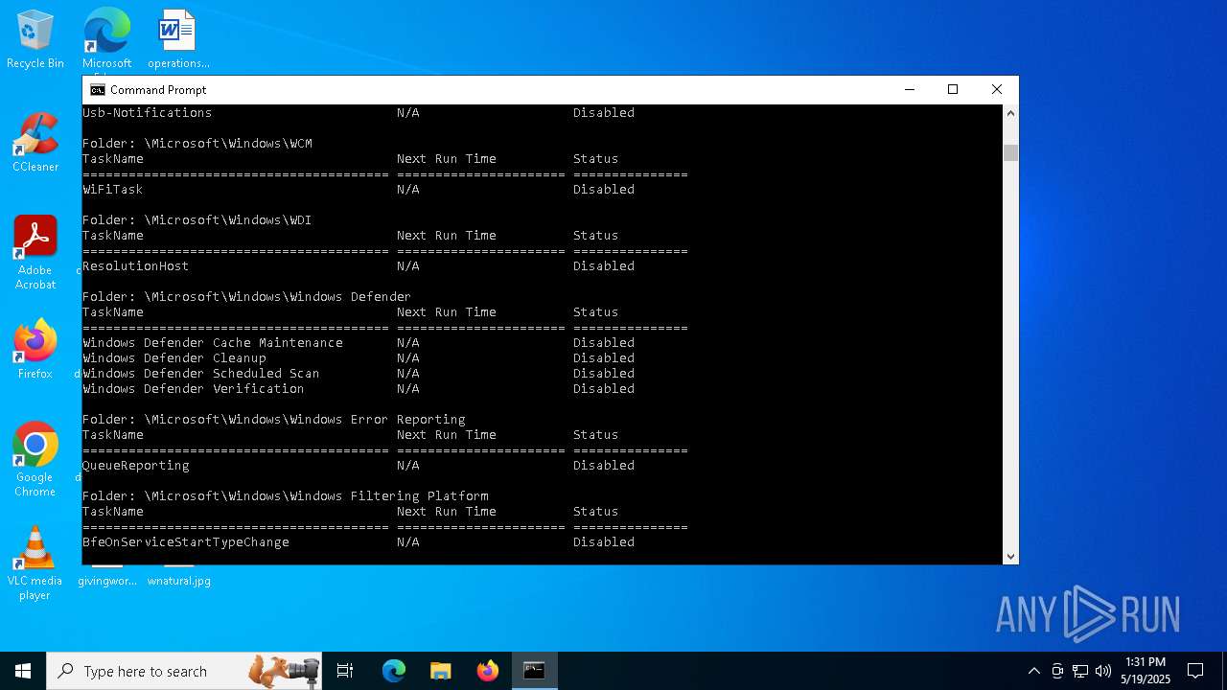Select the Command Prompt taskbar button
This screenshot has height=690, width=1227.
pos(534,671)
